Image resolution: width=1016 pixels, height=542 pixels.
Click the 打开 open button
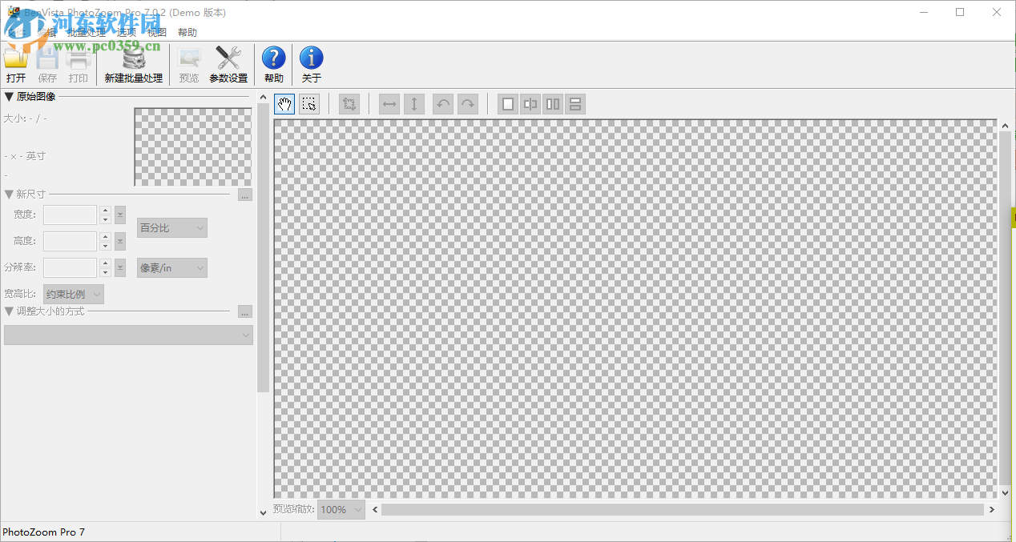pyautogui.click(x=16, y=64)
